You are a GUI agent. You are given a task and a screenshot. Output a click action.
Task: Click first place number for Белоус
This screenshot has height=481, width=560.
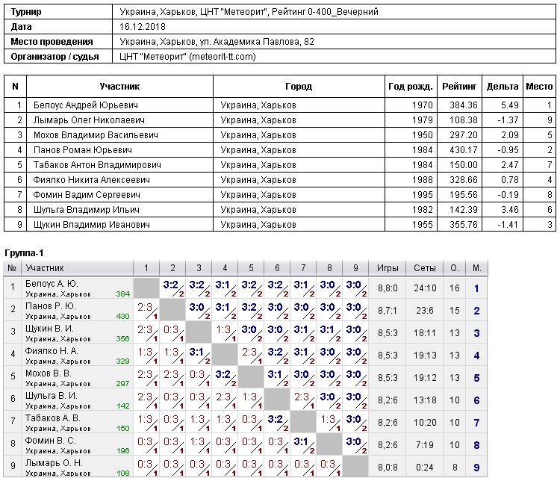tap(476, 288)
